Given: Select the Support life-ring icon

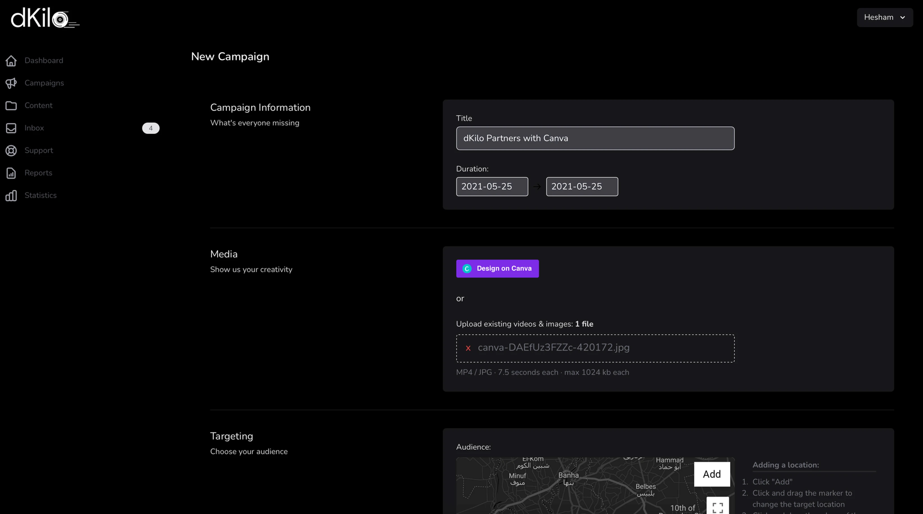Looking at the screenshot, I should [x=11, y=150].
